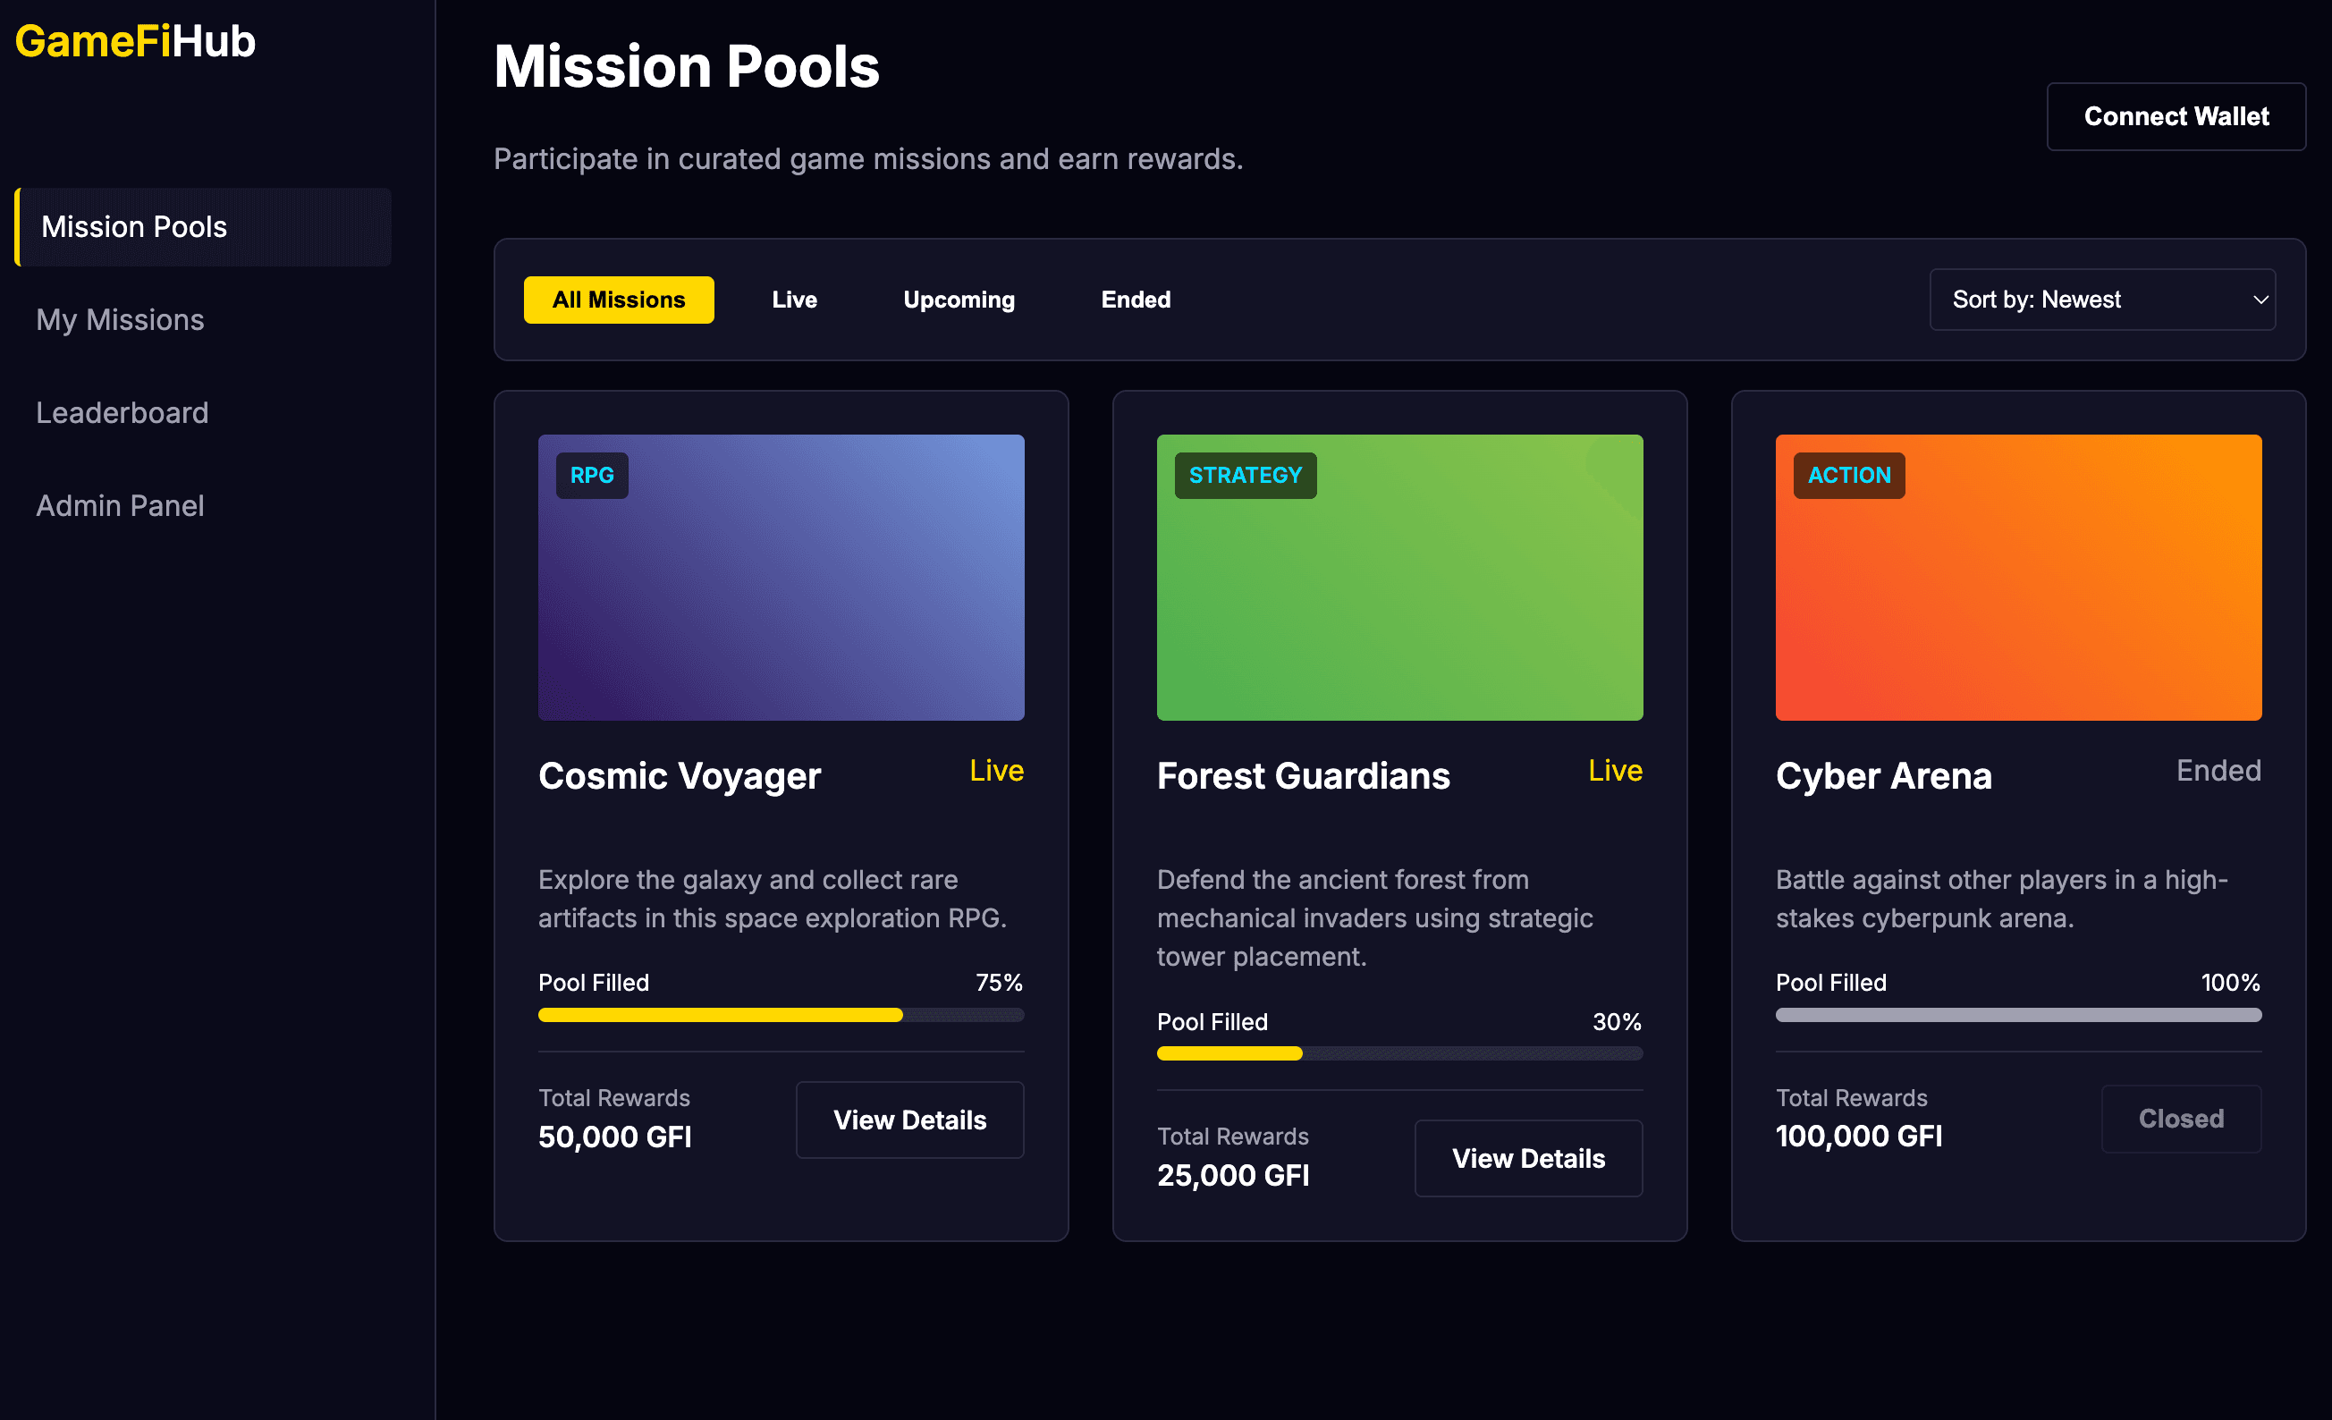Click the GameFiHub logo

[x=134, y=42]
